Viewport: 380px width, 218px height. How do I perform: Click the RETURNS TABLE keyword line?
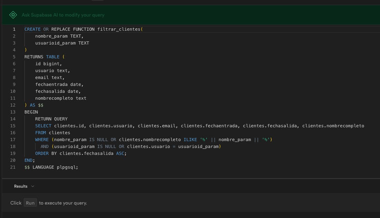coord(44,57)
